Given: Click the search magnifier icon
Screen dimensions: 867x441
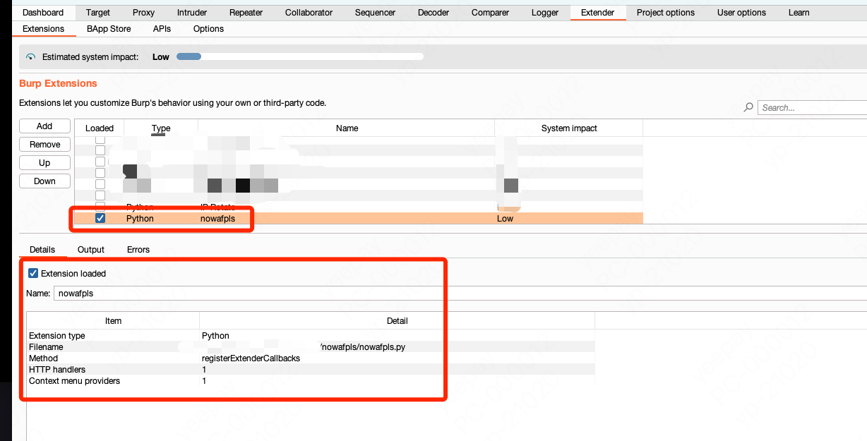Looking at the screenshot, I should (748, 107).
